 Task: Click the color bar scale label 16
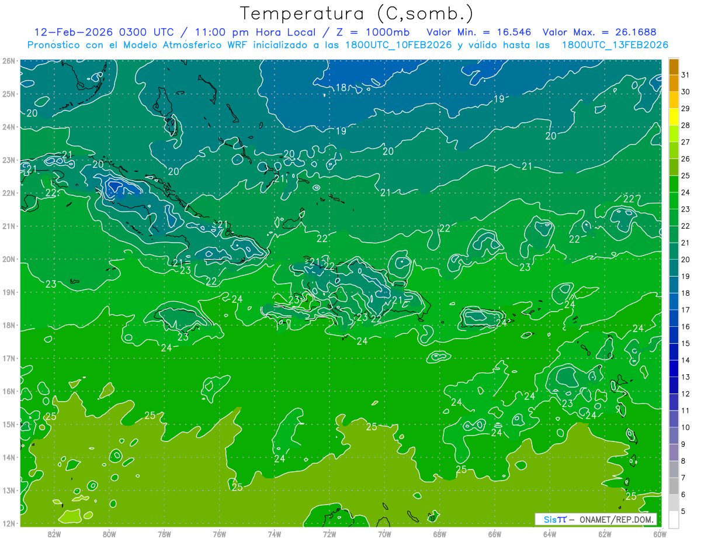click(686, 327)
